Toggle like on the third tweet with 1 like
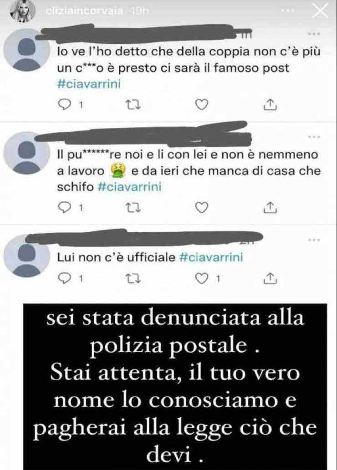Image resolution: width=337 pixels, height=470 pixels. pyautogui.click(x=201, y=279)
